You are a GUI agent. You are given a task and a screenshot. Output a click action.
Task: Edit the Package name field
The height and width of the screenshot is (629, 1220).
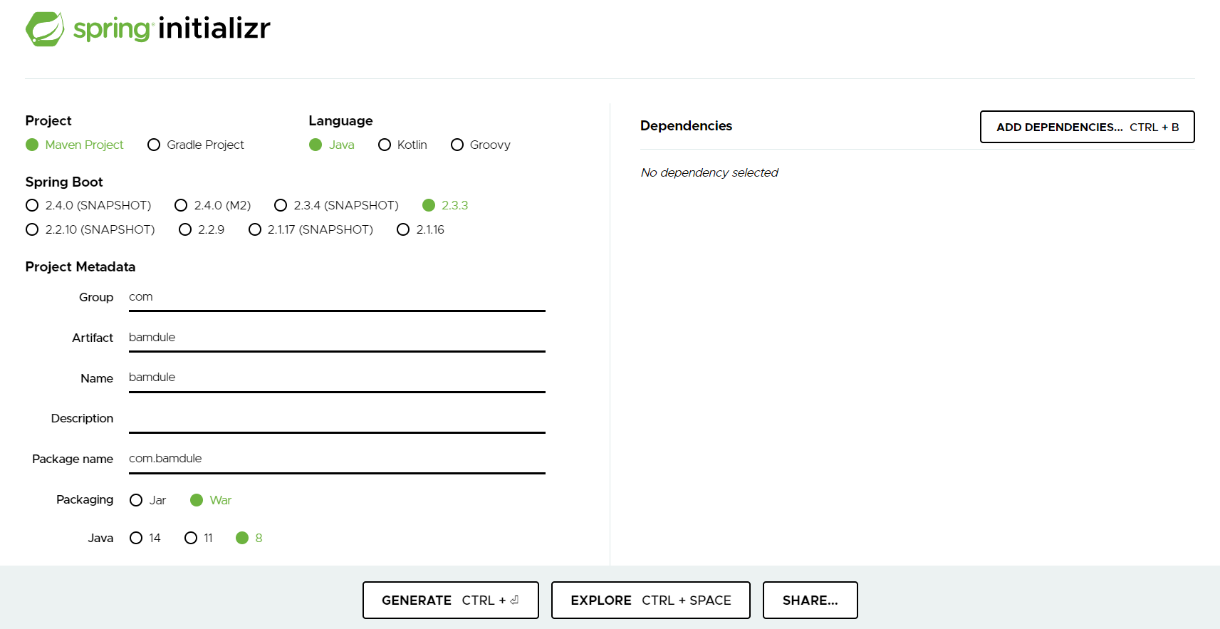coord(337,459)
